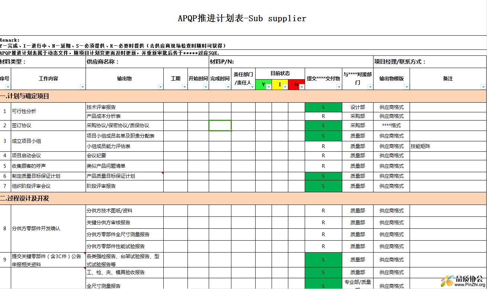The image size is (487, 289).
Task: Open the yellow I status filter dropdown
Action: coord(285,87)
